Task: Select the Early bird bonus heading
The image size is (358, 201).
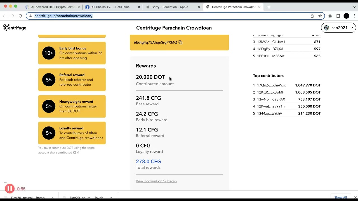Action: pyautogui.click(x=72, y=48)
